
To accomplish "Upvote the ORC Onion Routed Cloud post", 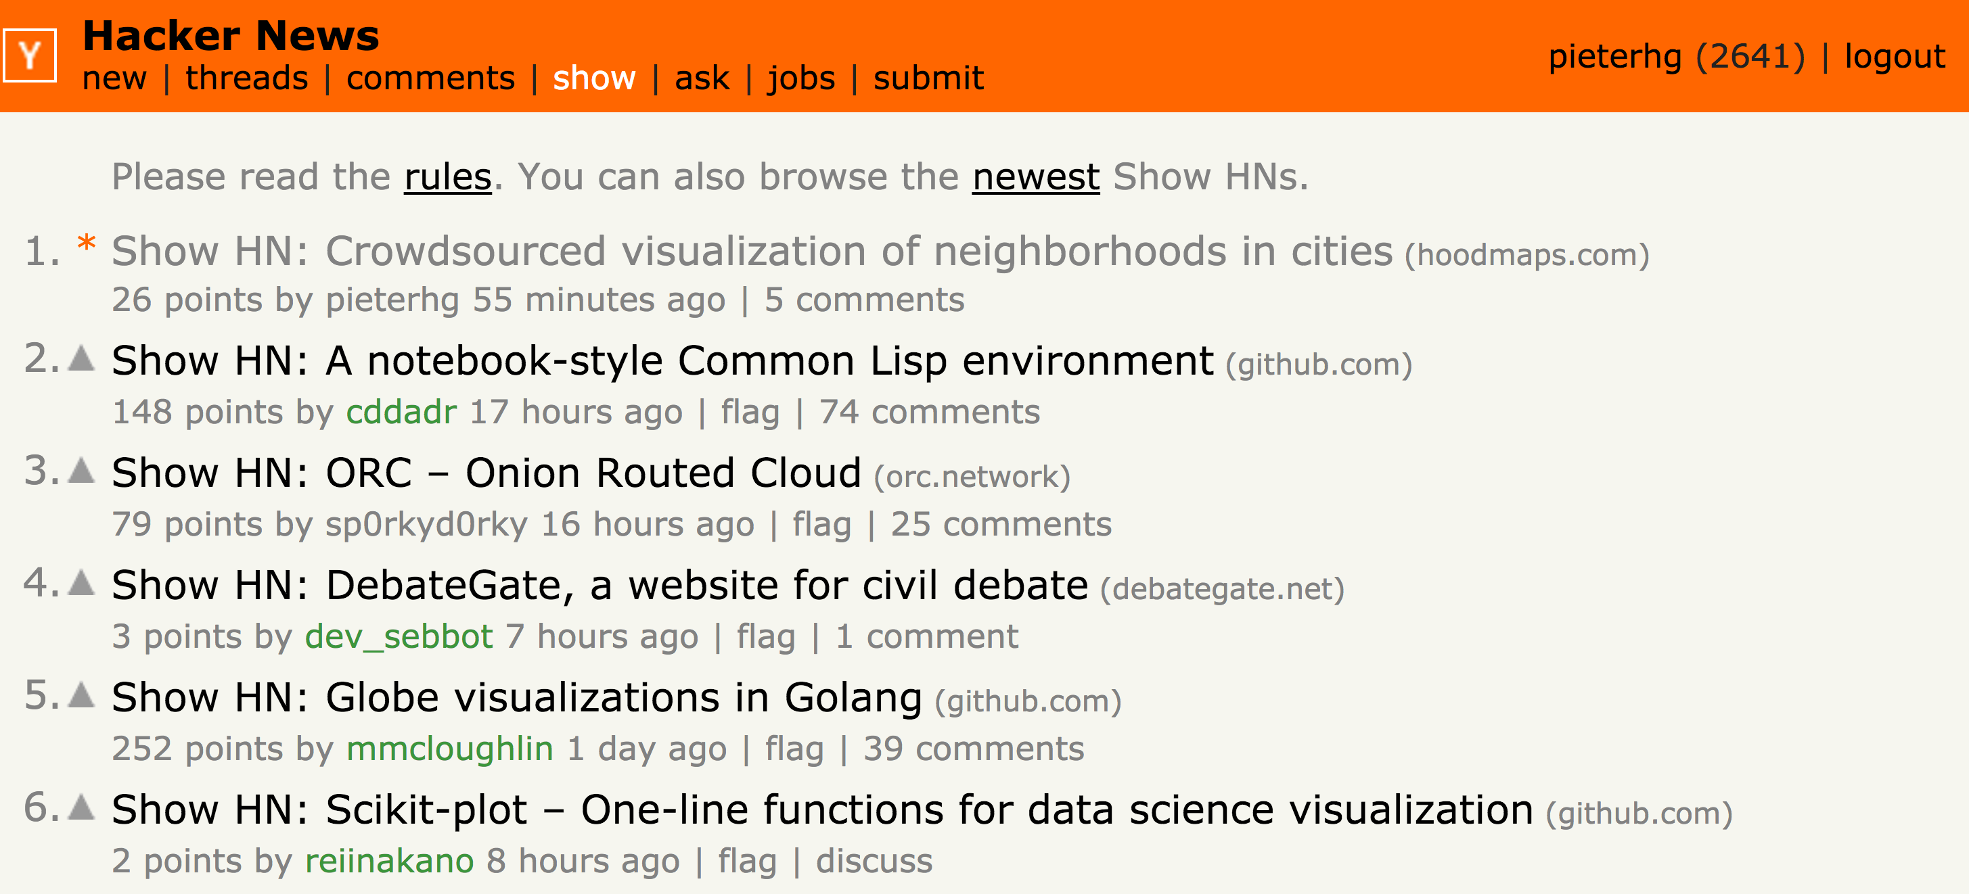I will pyautogui.click(x=81, y=471).
